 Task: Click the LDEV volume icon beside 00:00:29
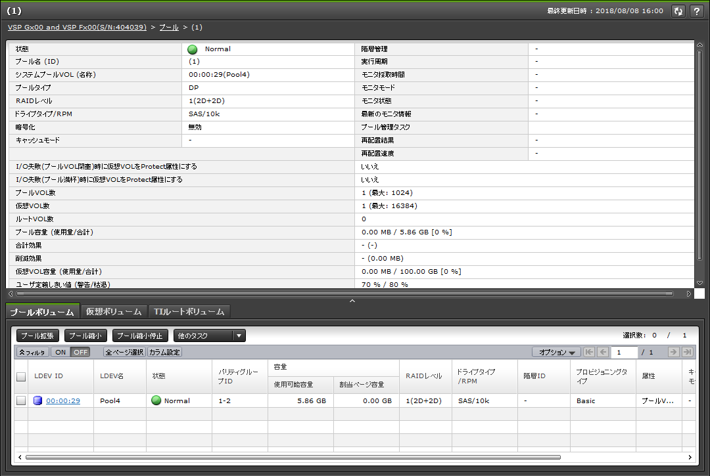(x=37, y=400)
